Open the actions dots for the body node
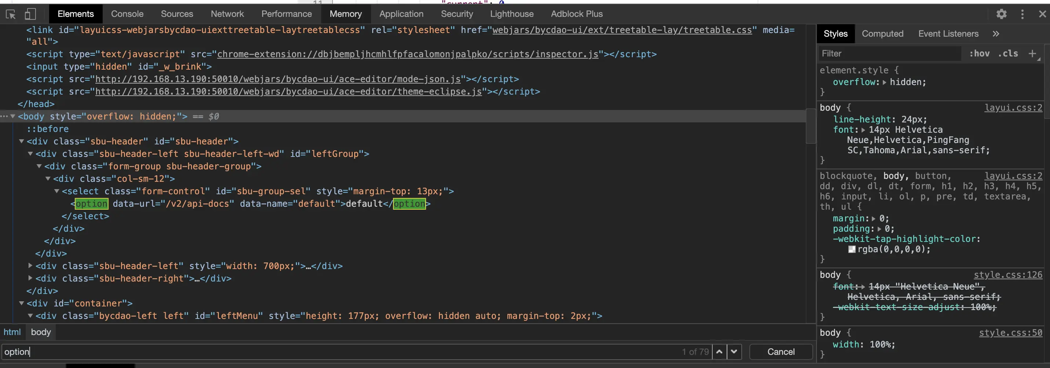 [4, 116]
